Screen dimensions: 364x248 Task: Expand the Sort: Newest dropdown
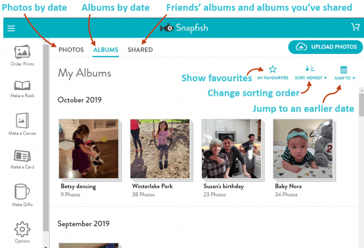click(309, 72)
